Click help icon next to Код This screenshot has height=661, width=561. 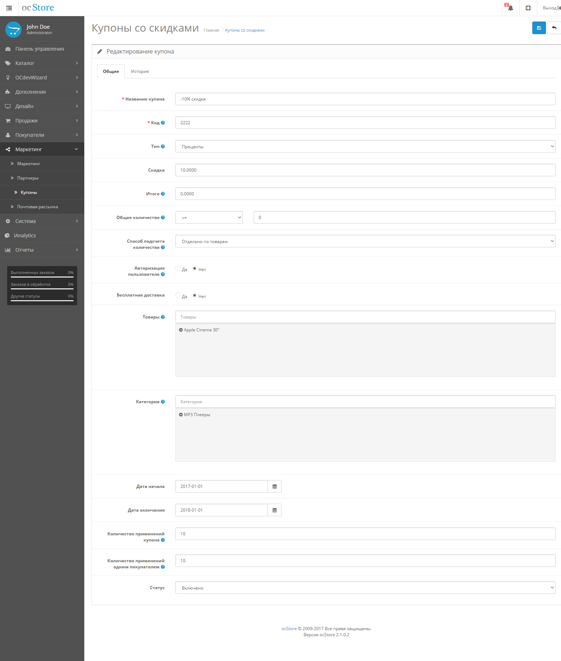(163, 123)
